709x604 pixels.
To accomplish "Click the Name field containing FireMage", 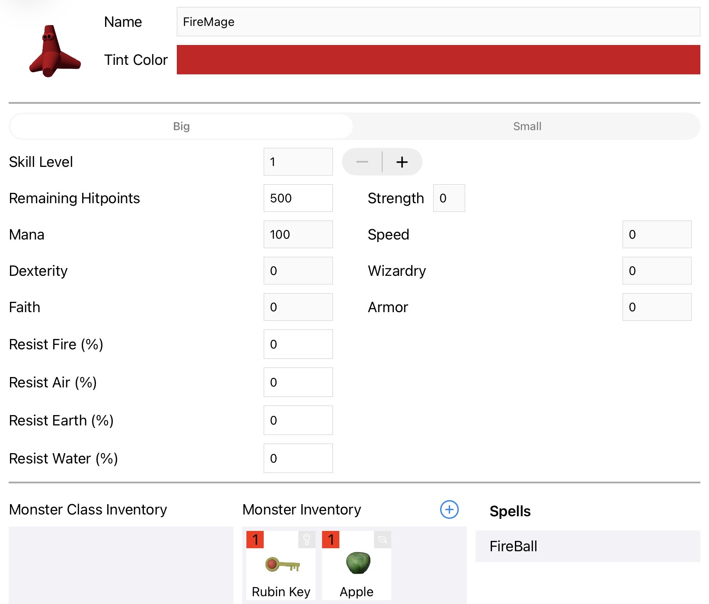I will point(438,22).
